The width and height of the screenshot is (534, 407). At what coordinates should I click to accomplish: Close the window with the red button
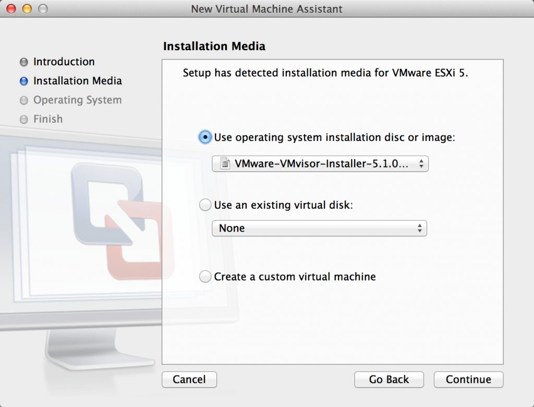[11, 8]
